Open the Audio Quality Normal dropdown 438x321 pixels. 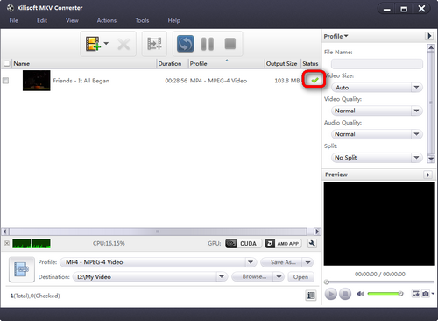[377, 134]
